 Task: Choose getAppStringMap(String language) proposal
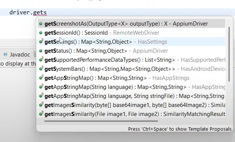click(x=131, y=87)
